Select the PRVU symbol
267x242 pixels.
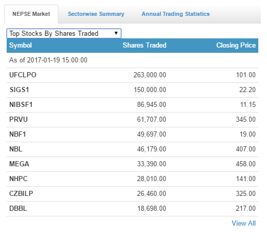(x=18, y=120)
